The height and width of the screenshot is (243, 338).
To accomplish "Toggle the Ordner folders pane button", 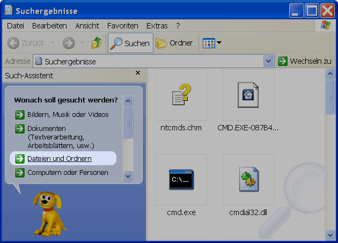I will click(174, 43).
